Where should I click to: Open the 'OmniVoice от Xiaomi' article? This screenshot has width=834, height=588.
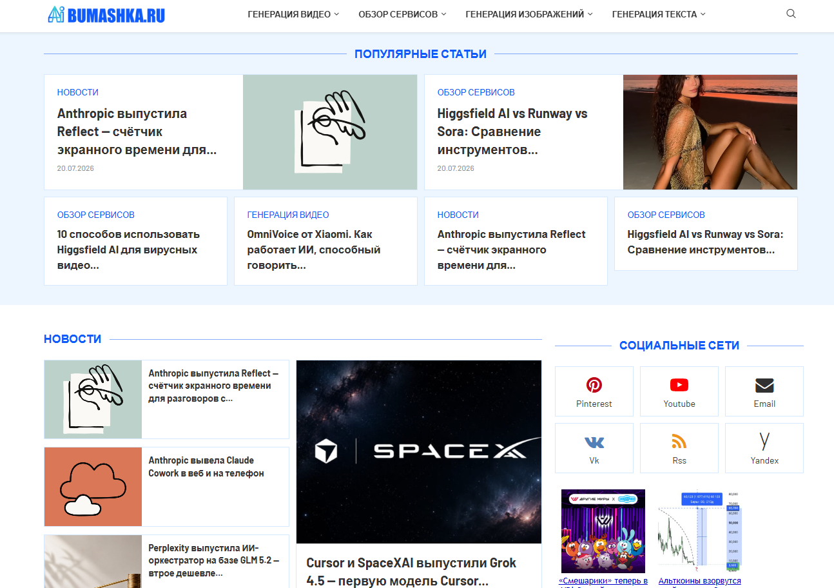tap(314, 250)
